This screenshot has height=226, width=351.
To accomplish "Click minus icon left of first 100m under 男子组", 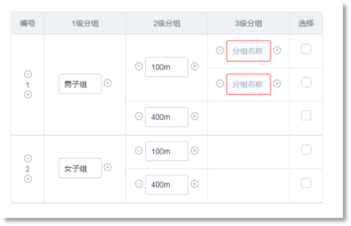I will [139, 67].
